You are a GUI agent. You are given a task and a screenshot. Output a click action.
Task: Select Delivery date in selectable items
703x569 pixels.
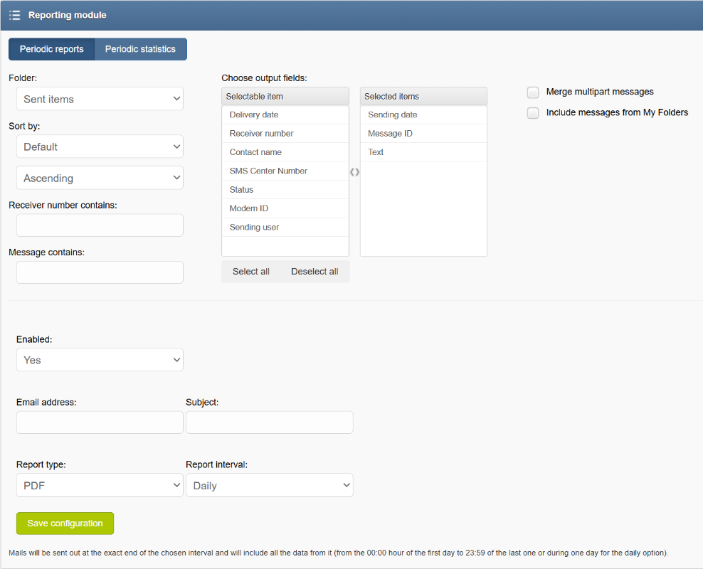pos(285,115)
